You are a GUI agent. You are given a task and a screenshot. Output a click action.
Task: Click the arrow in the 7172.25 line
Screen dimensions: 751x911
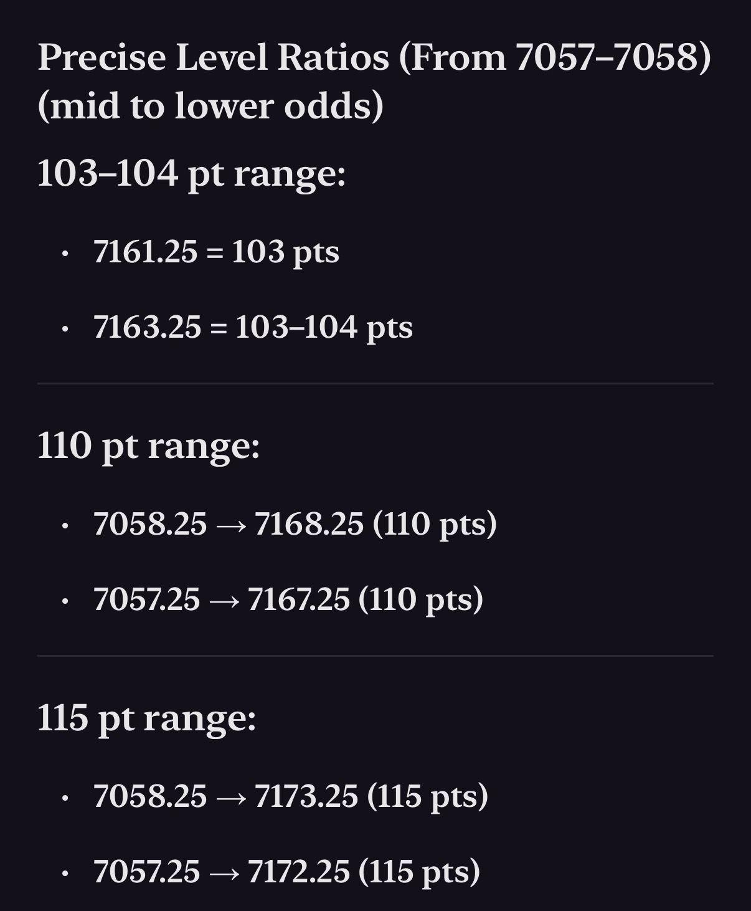tap(224, 874)
